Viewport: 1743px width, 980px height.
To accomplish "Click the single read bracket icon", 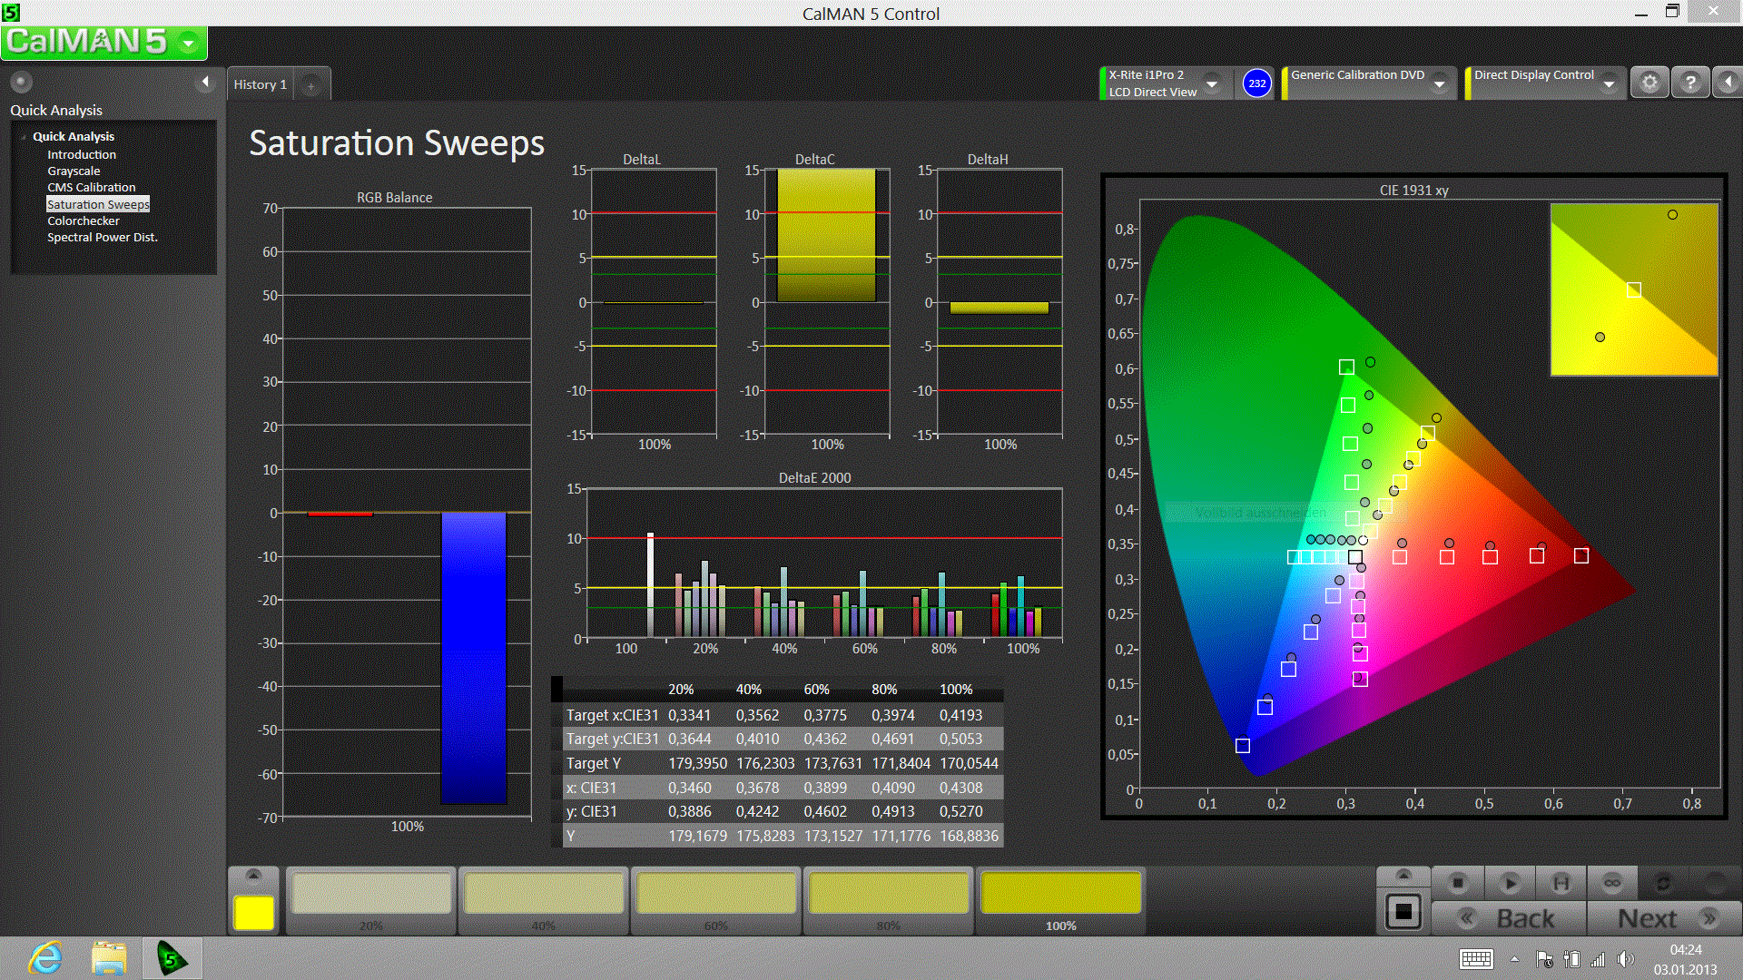I will pyautogui.click(x=1561, y=882).
